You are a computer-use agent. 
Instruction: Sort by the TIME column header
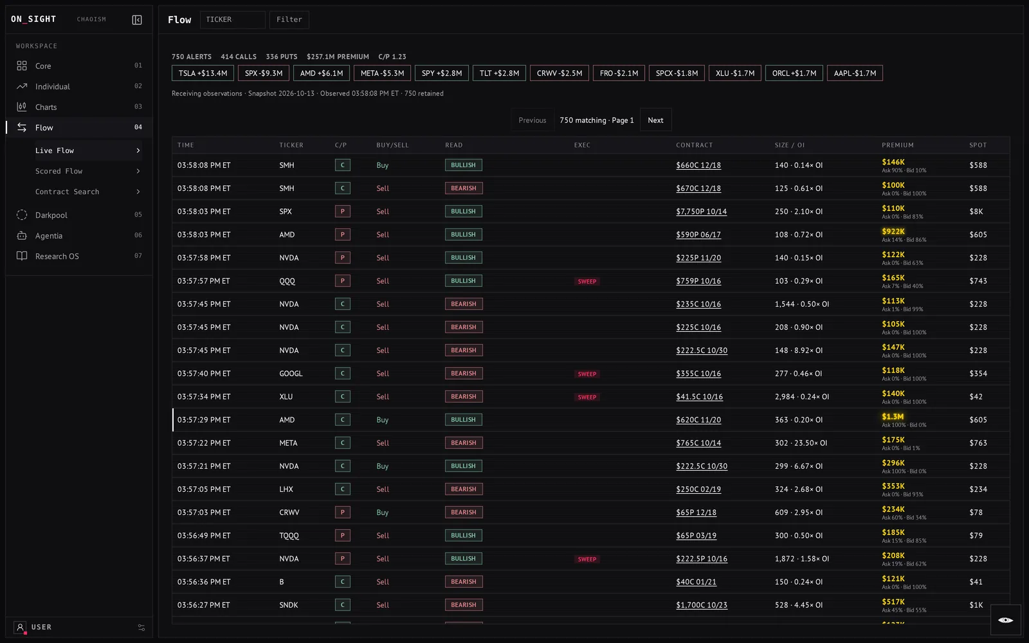tap(186, 145)
